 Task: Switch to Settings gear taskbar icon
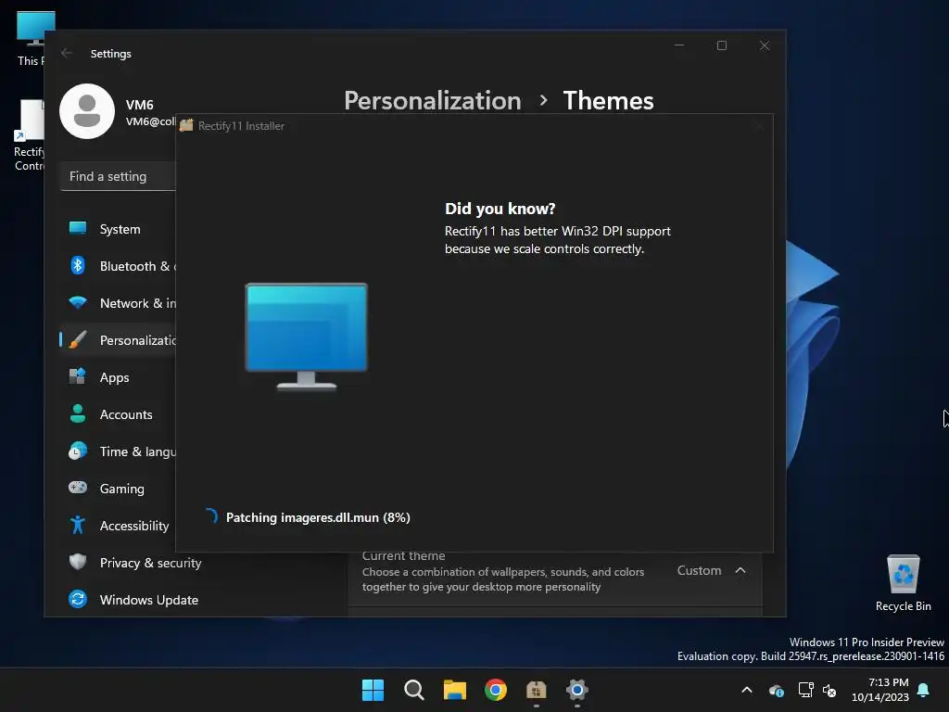point(577,690)
